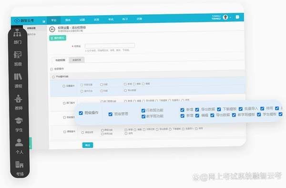The height and width of the screenshot is (188, 286).
Task: Open 操作日志 in the left submenu
Action: click(x=31, y=34)
